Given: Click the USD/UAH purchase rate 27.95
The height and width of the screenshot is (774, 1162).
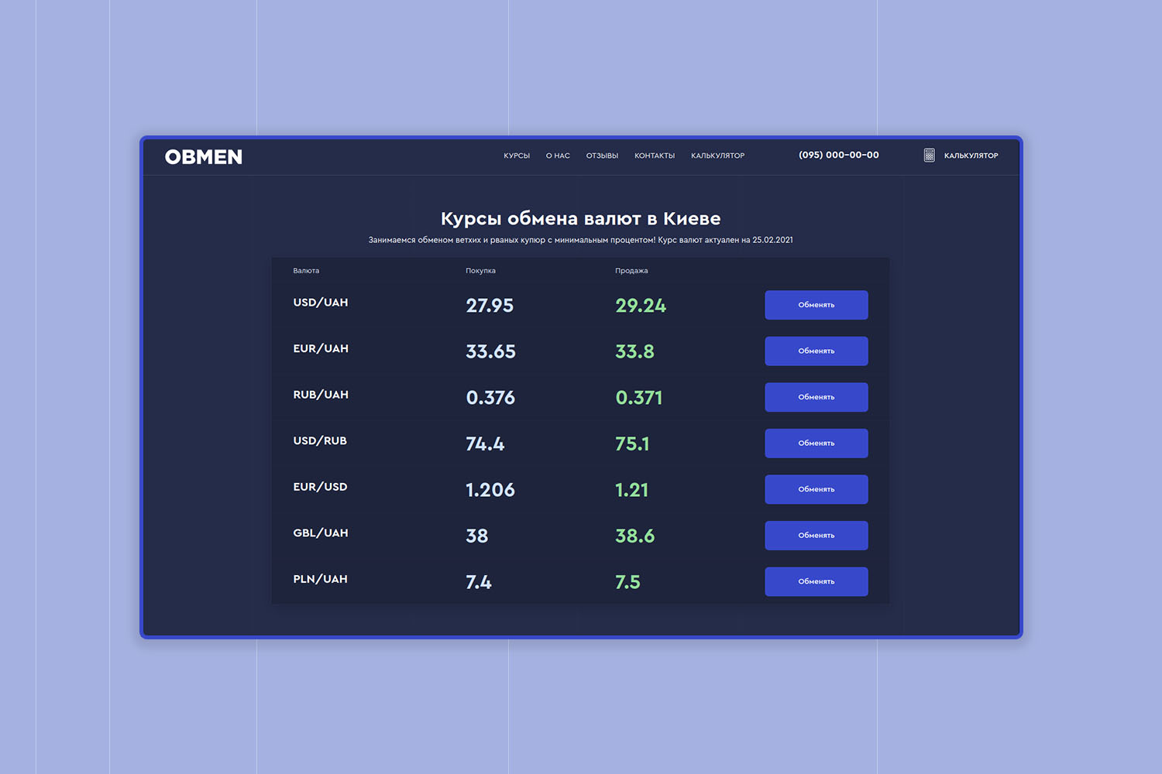Looking at the screenshot, I should coord(490,306).
